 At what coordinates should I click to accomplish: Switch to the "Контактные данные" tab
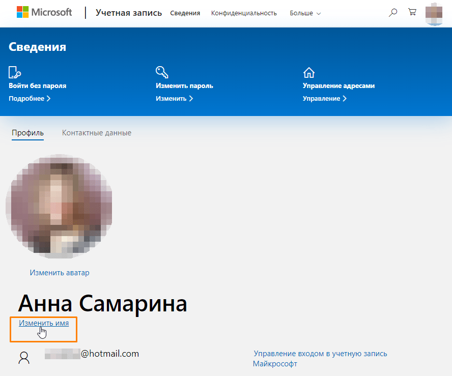pos(96,132)
